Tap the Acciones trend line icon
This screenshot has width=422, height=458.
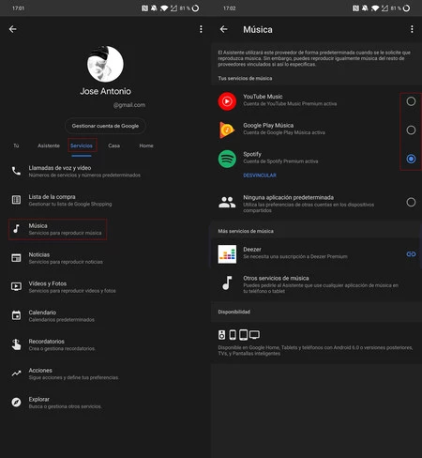tap(16, 374)
